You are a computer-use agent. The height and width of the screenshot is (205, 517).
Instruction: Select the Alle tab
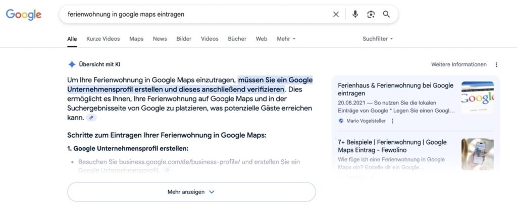pyautogui.click(x=72, y=39)
